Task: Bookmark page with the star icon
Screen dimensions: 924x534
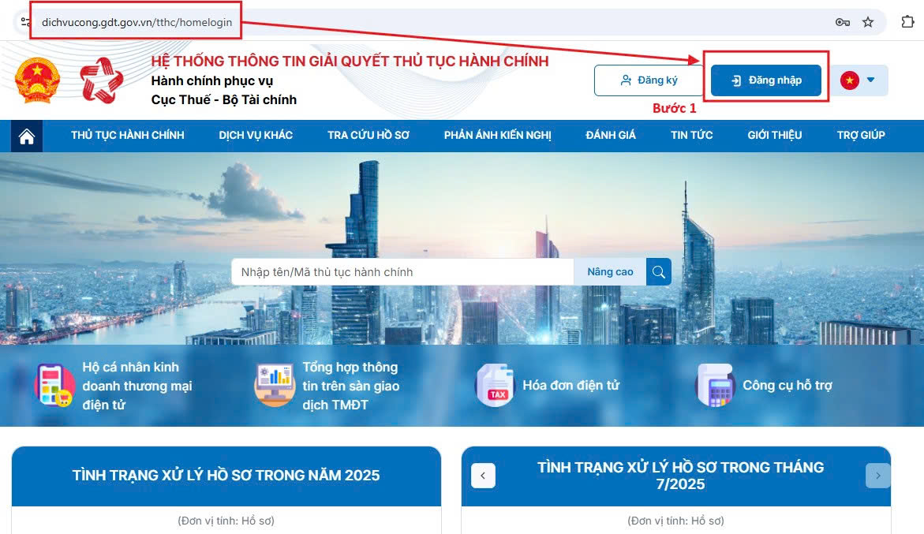Action: point(868,22)
